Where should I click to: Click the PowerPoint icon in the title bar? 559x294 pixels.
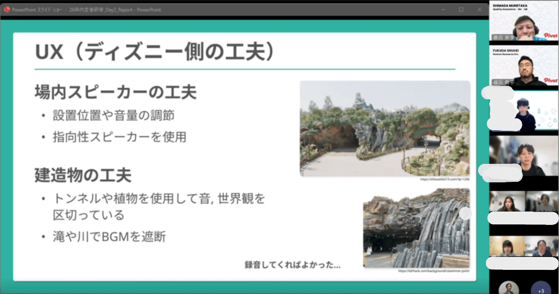pos(7,10)
